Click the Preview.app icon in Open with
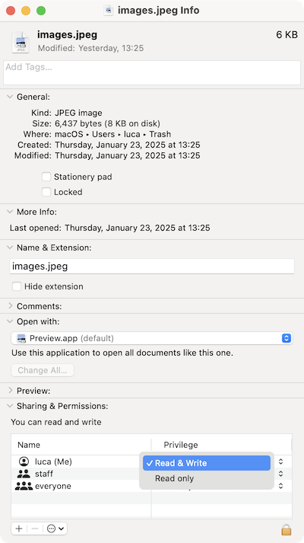Viewport: 304px width, 543px height. [22, 338]
